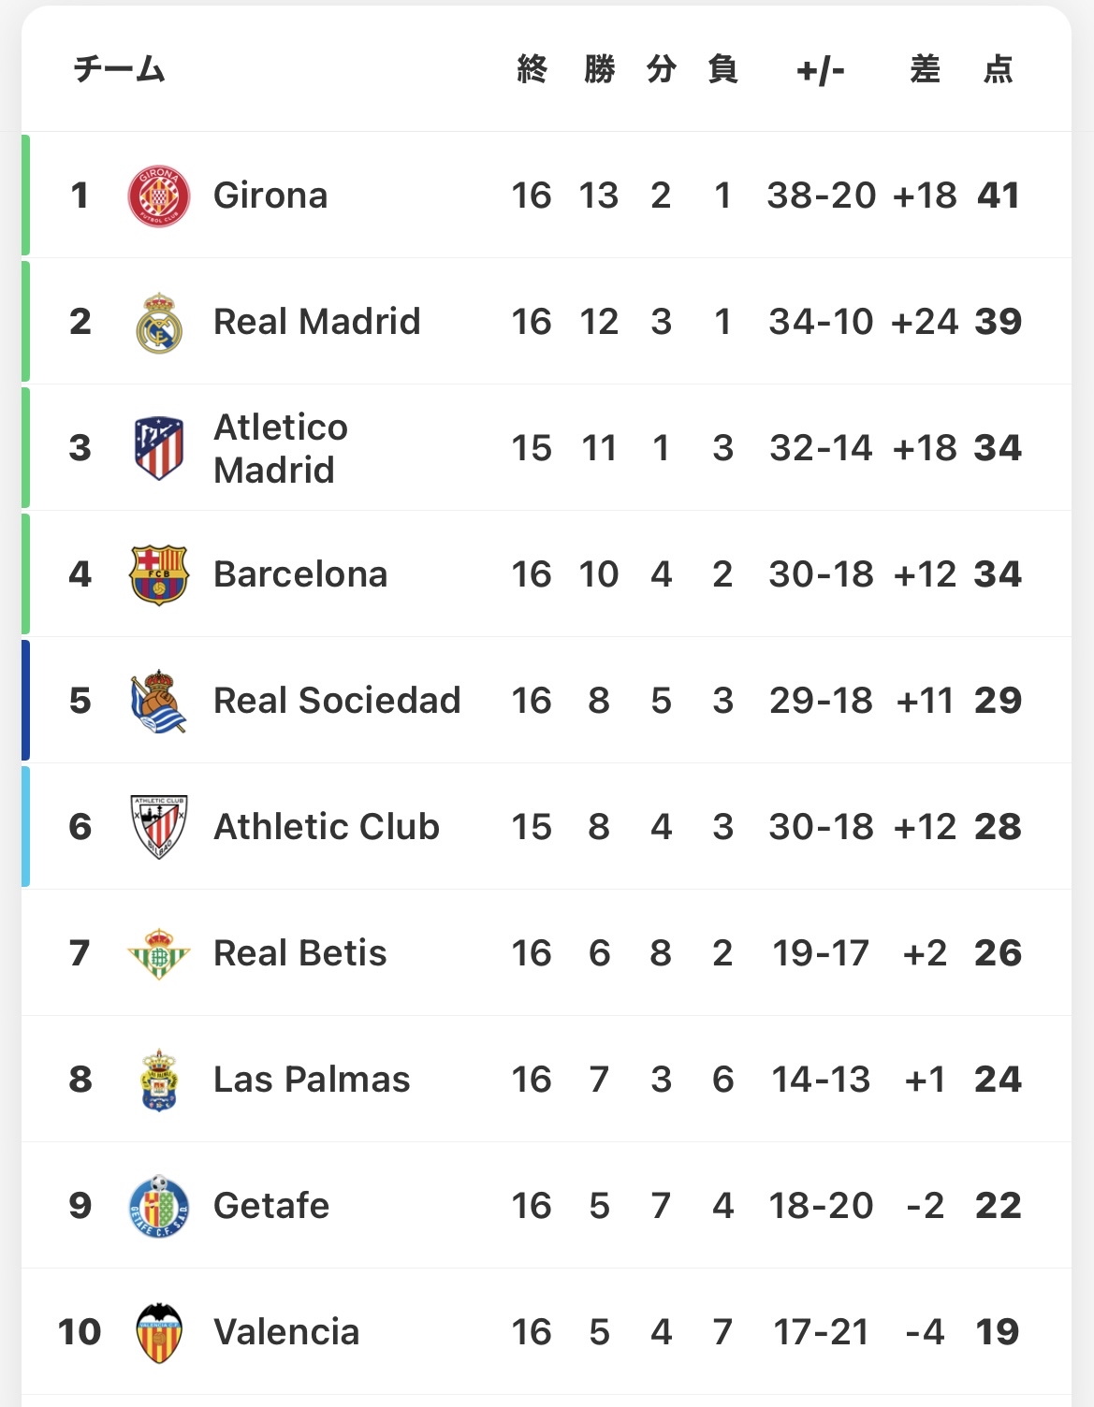
Task: Select the Barcelona club crest
Action: click(x=159, y=574)
